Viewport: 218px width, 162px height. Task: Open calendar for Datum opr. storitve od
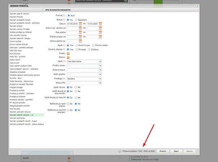coord(81,28)
